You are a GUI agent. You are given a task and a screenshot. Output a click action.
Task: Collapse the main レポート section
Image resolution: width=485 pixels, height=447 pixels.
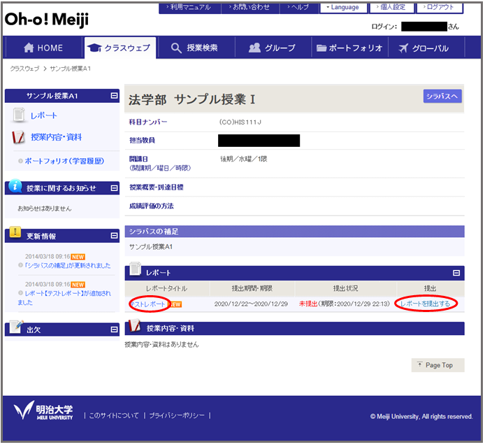pyautogui.click(x=456, y=273)
